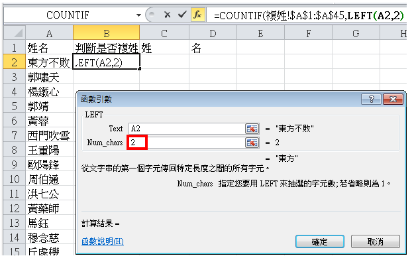Viewport: 414px width, 262px height.
Task: Click cell A14 穆念慈
Action: [50, 237]
